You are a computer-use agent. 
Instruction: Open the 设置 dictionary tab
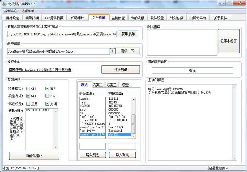point(125,85)
